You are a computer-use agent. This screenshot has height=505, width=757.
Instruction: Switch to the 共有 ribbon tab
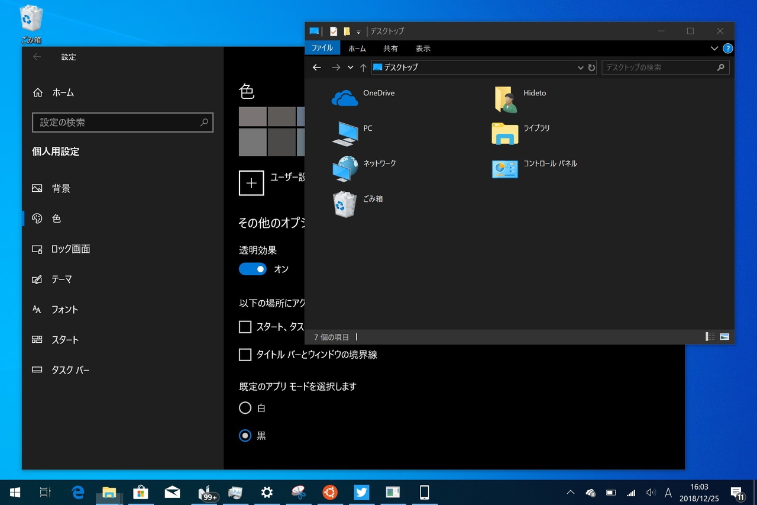coord(390,49)
